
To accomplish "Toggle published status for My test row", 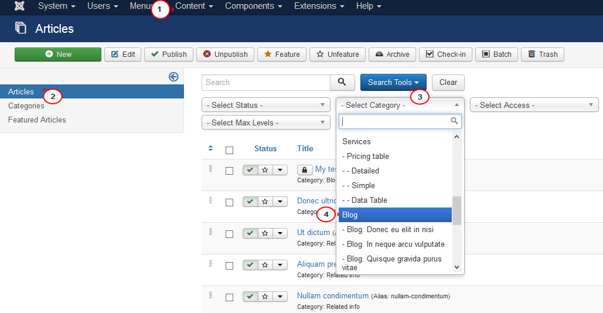I will (250, 170).
